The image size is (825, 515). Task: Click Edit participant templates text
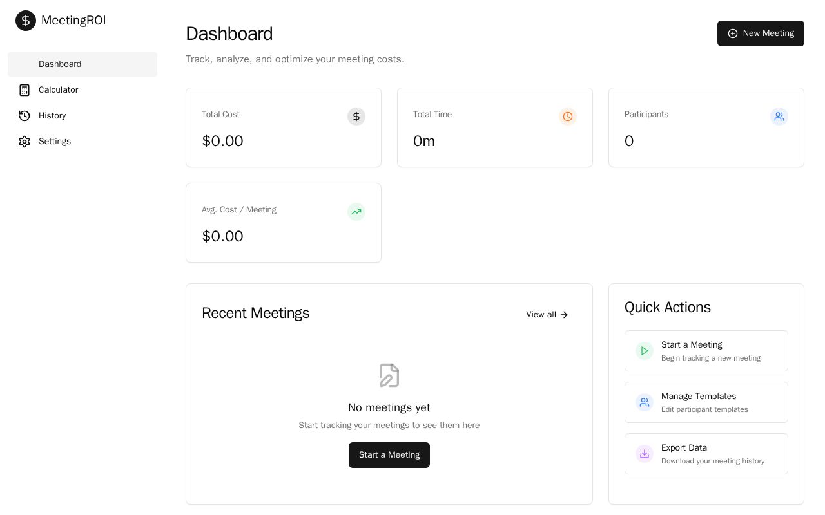pos(704,409)
